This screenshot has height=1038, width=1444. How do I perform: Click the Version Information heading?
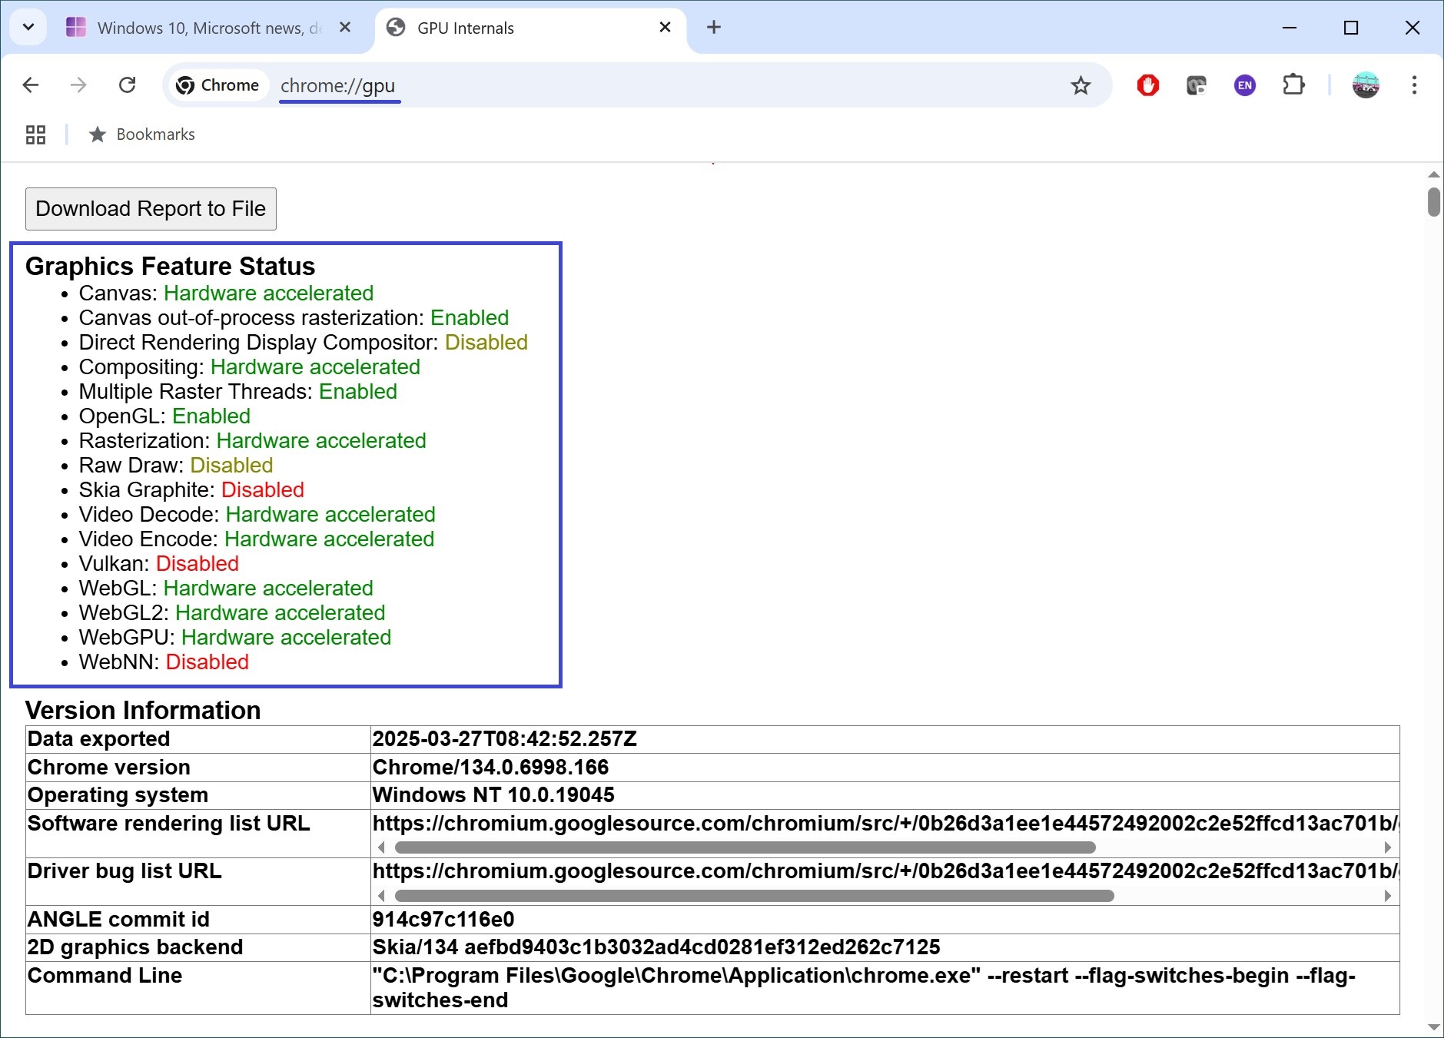tap(143, 711)
